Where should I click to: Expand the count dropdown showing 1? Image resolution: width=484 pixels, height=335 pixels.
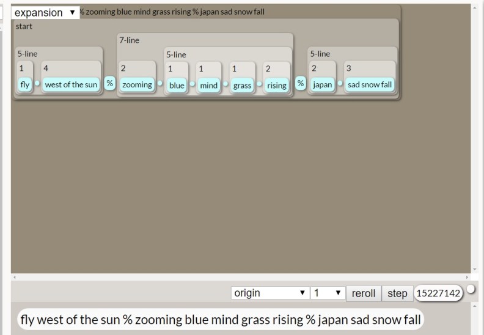pyautogui.click(x=328, y=293)
